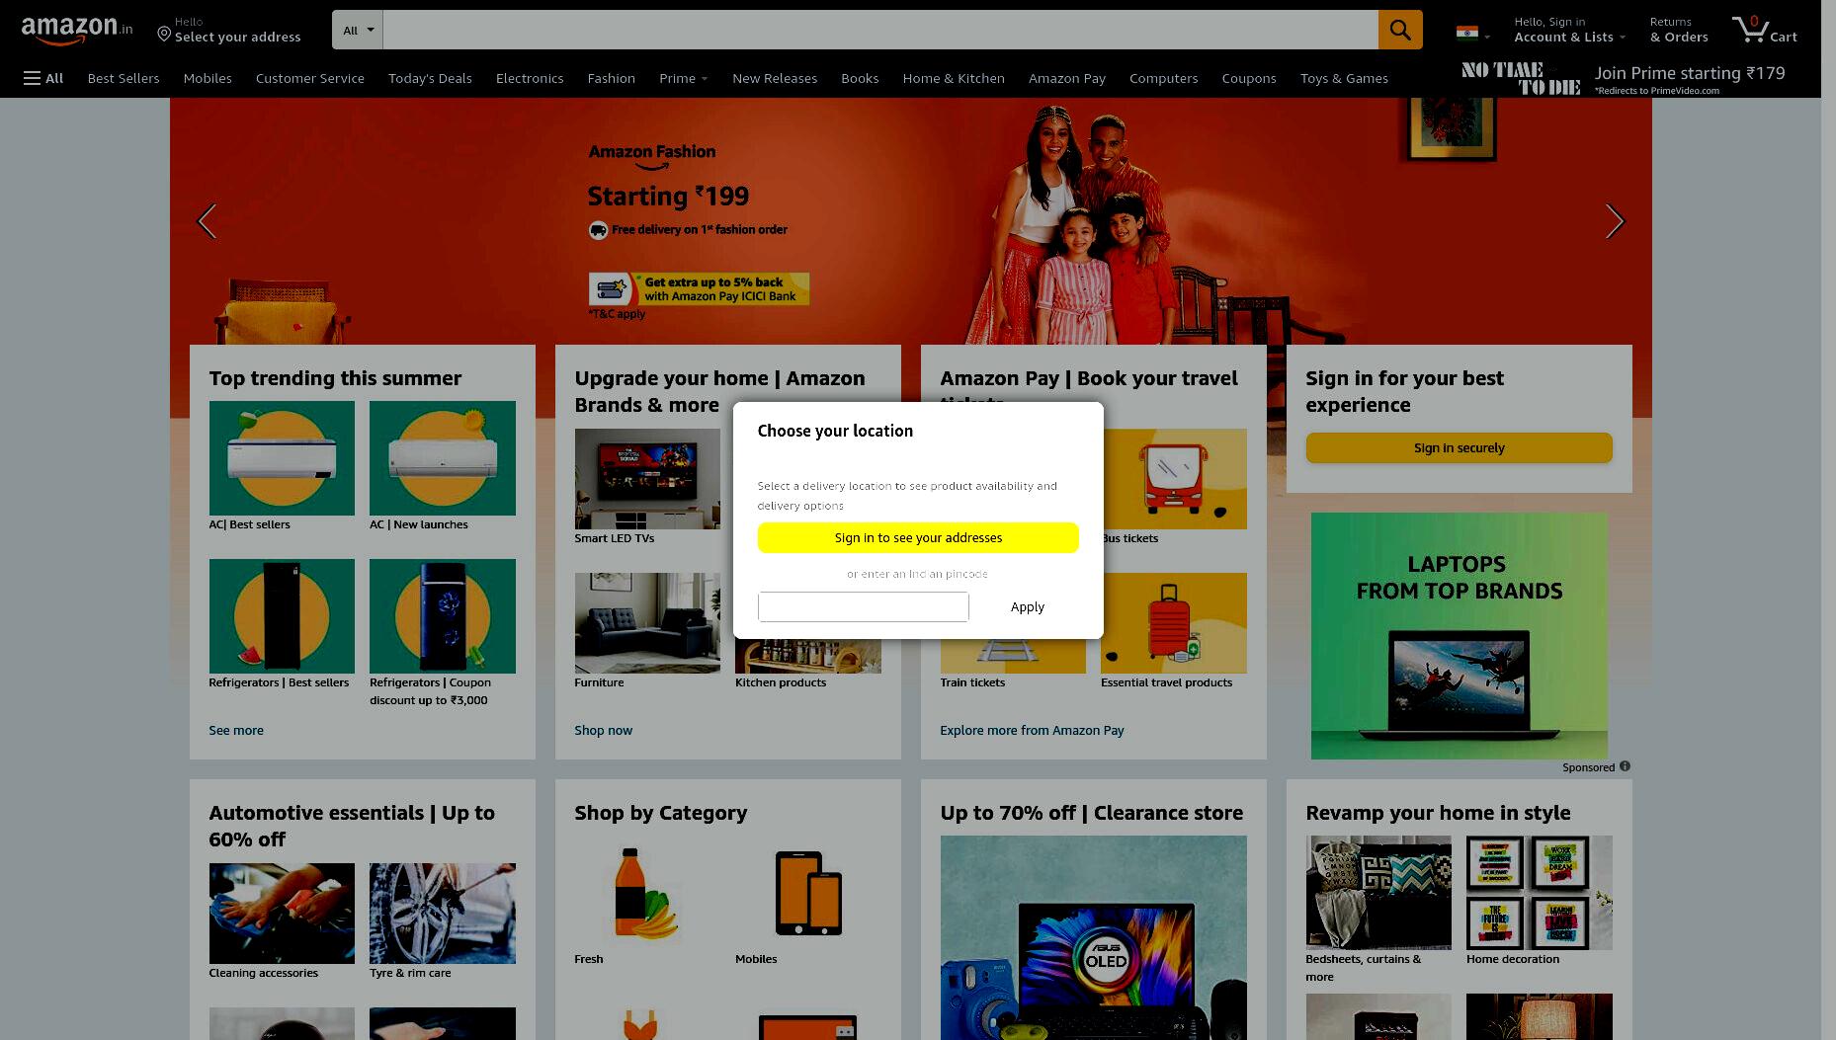The image size is (1836, 1040).
Task: Open Fashion in nav bar
Action: 612,78
